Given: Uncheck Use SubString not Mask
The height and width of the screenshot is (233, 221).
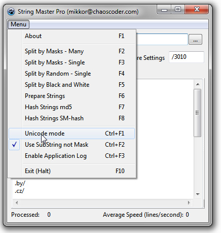Looking at the screenshot, I should pos(72,145).
